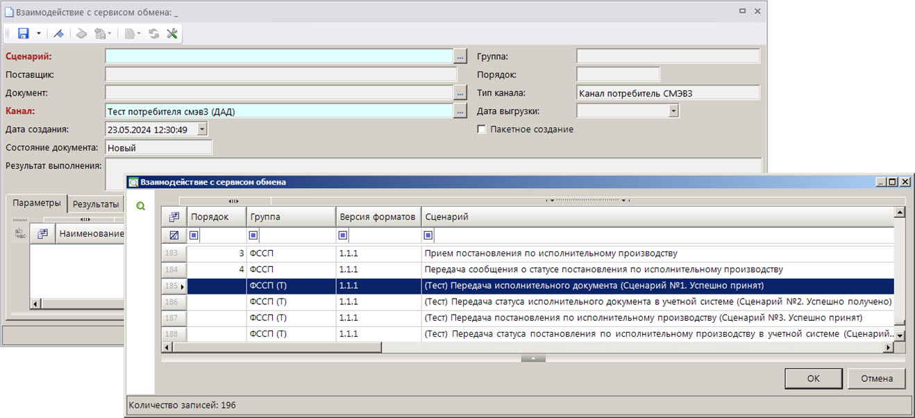915x418 pixels.
Task: Switch to the Результаты tab
Action: point(96,204)
